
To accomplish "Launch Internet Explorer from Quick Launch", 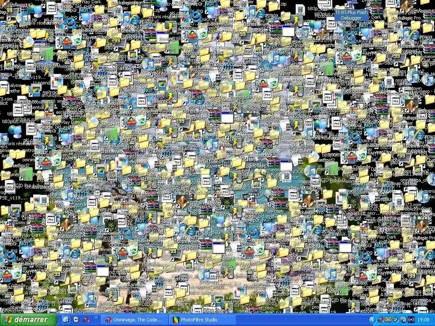I will pyautogui.click(x=66, y=320).
